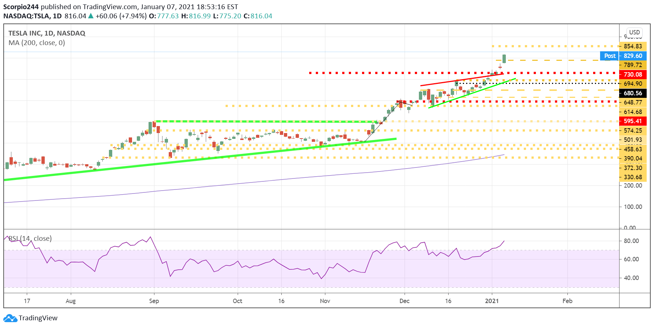Screen dimensions: 654x328
Task: Click the NASDAQ:TSLA, 1D symbol header
Action: click(33, 16)
